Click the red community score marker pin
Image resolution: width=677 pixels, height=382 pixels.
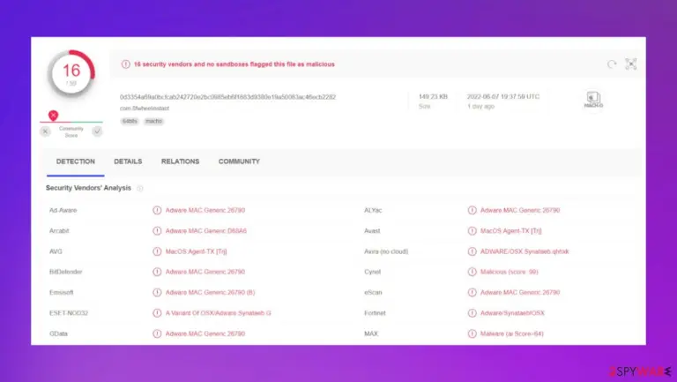(53, 116)
